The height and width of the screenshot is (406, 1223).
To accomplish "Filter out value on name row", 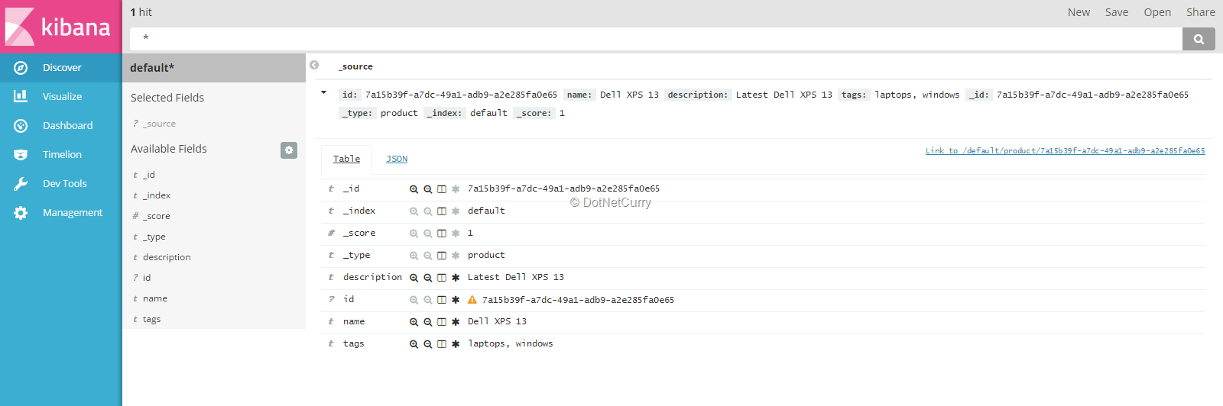I will click(x=428, y=322).
